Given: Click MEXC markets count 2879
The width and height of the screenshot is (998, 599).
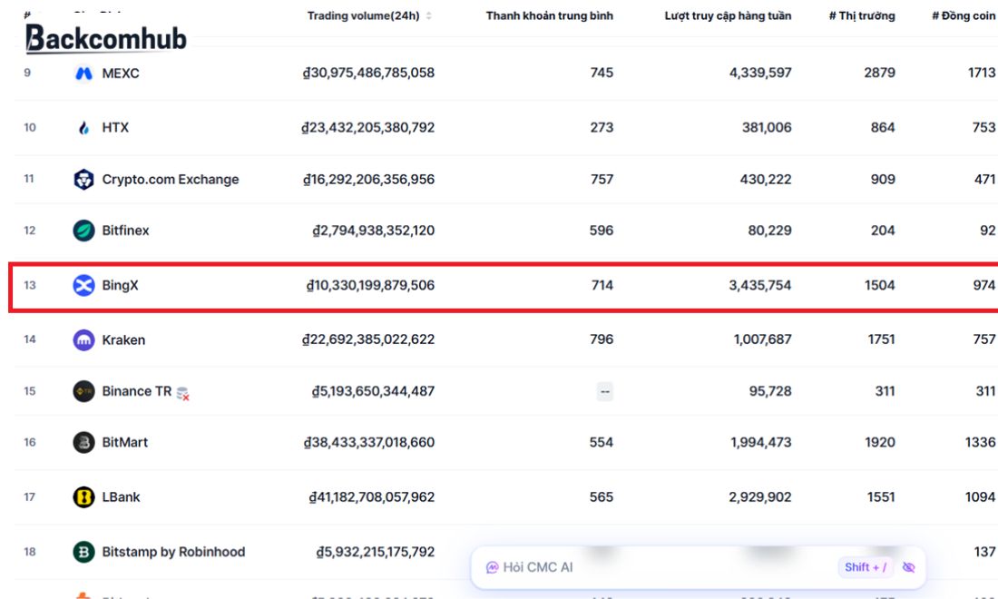Looking at the screenshot, I should (x=880, y=74).
